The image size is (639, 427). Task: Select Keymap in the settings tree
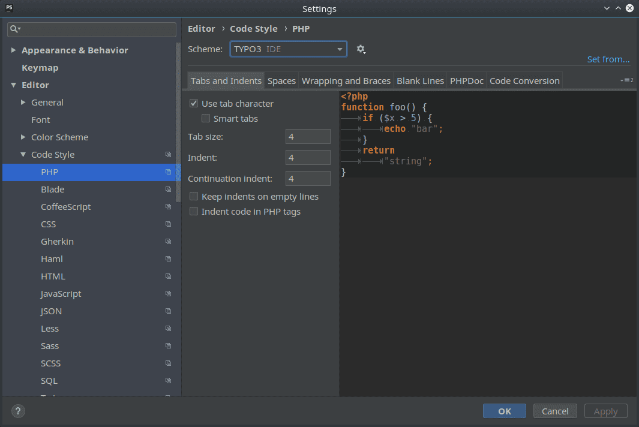pos(40,68)
